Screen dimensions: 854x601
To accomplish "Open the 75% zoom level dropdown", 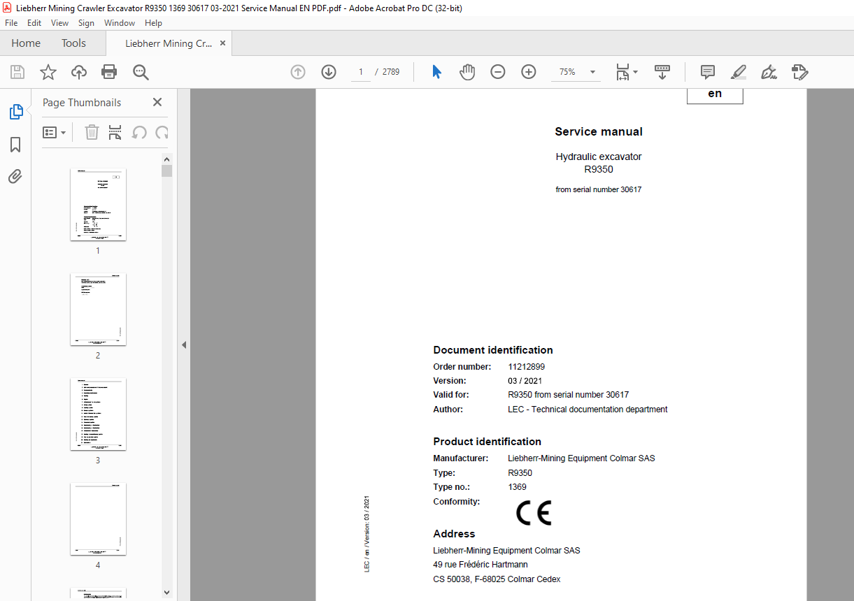I will point(593,72).
